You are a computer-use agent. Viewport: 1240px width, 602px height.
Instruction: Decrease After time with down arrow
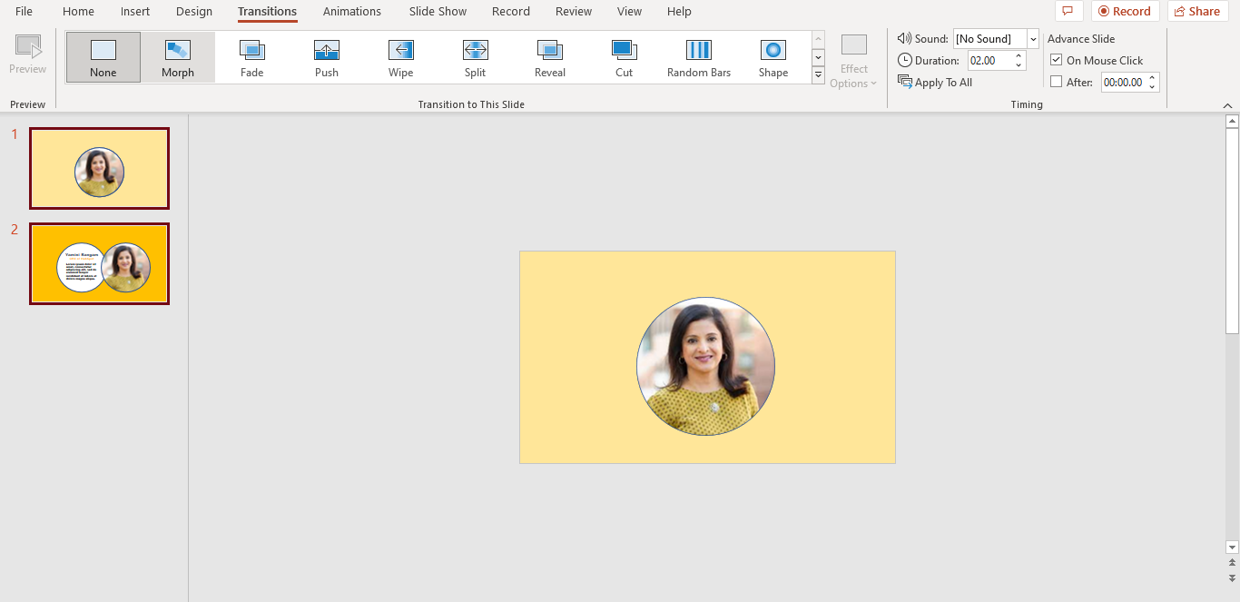click(x=1152, y=87)
